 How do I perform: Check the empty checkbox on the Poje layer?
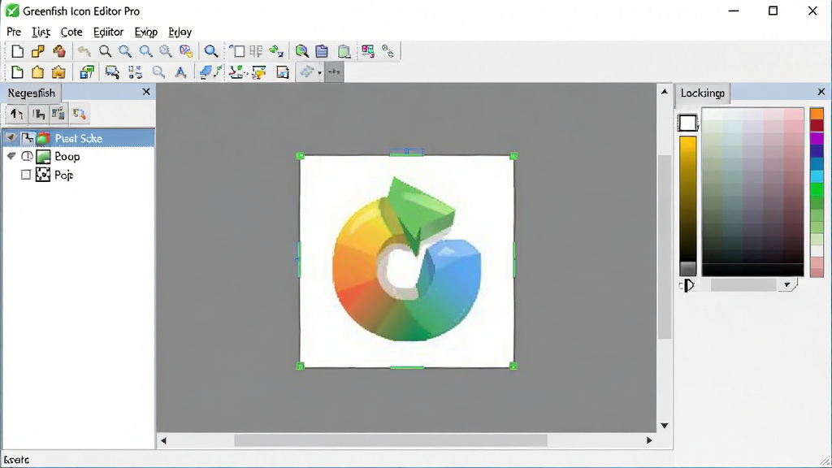(25, 175)
